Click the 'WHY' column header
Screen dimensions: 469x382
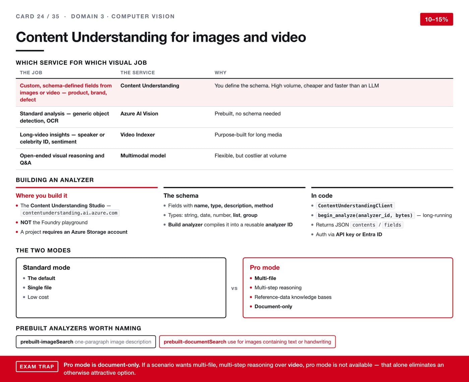tap(220, 73)
